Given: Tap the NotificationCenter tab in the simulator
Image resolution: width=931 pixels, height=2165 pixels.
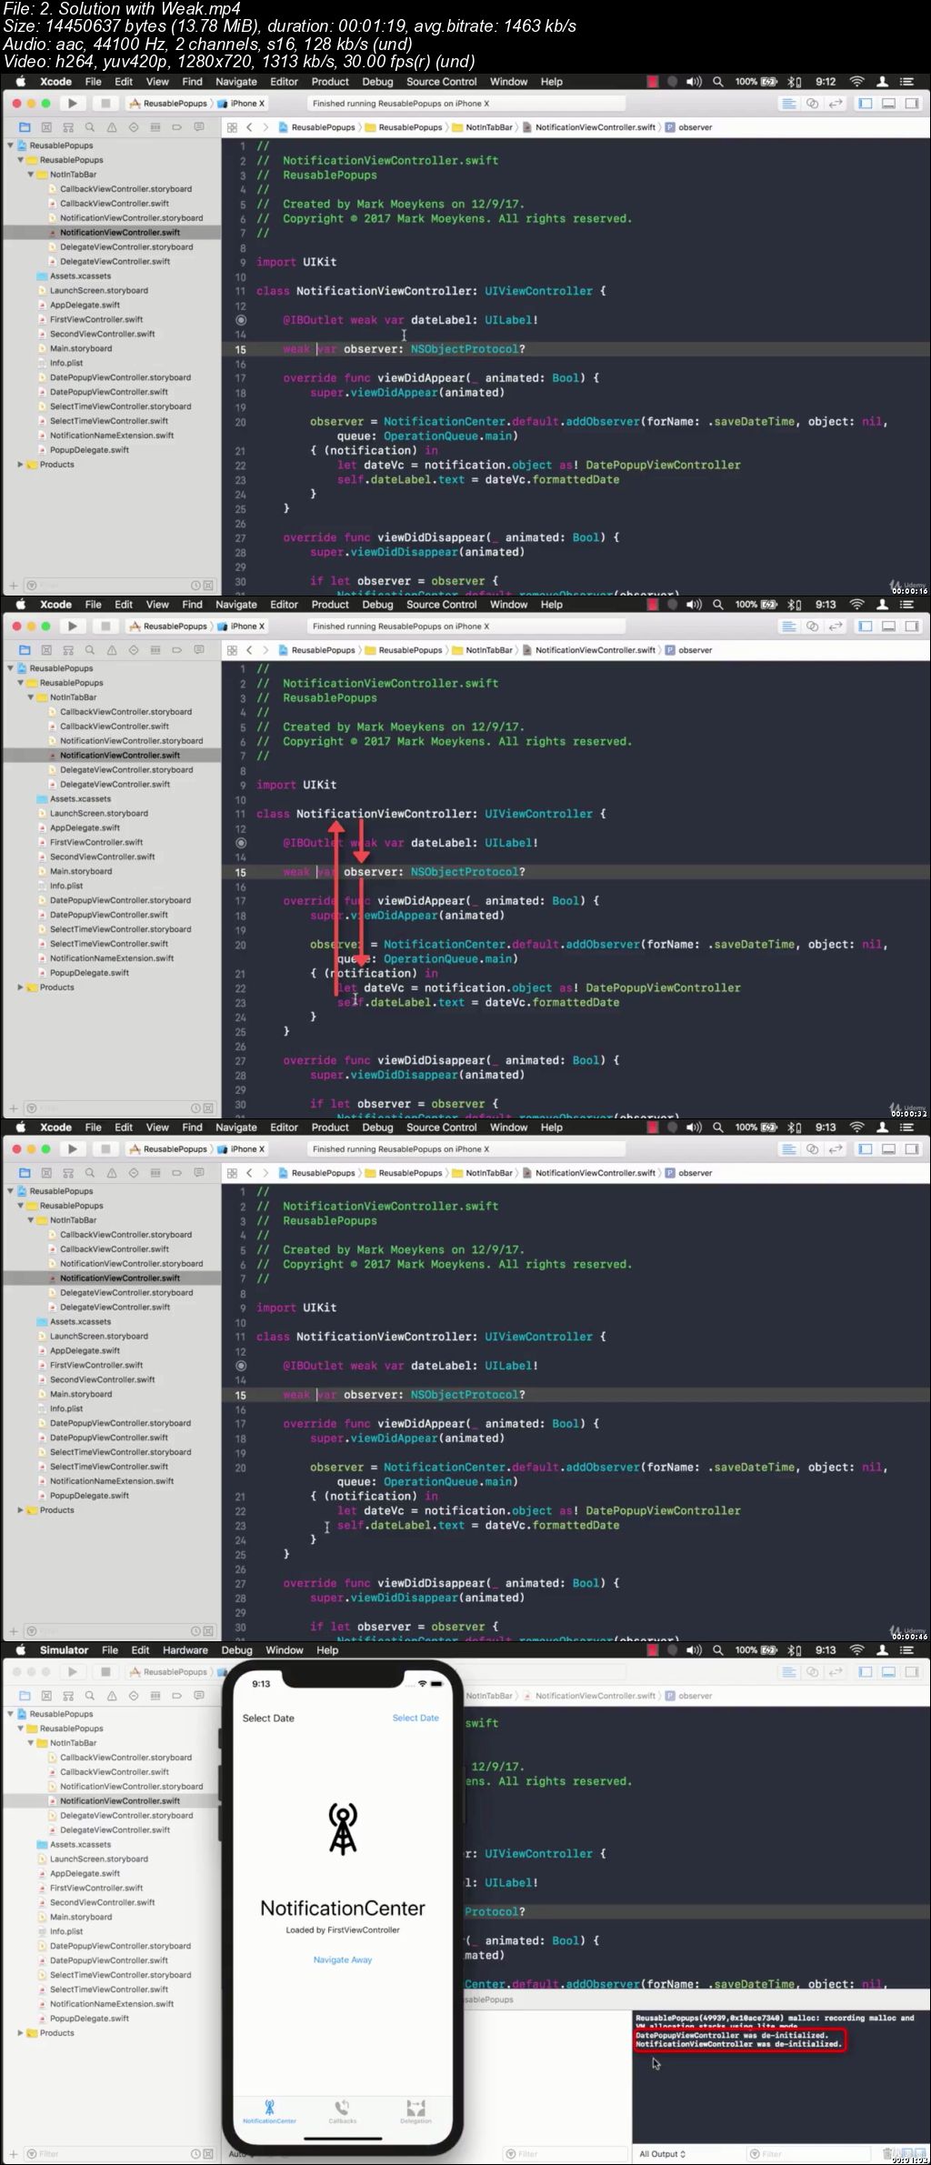Looking at the screenshot, I should (269, 2111).
